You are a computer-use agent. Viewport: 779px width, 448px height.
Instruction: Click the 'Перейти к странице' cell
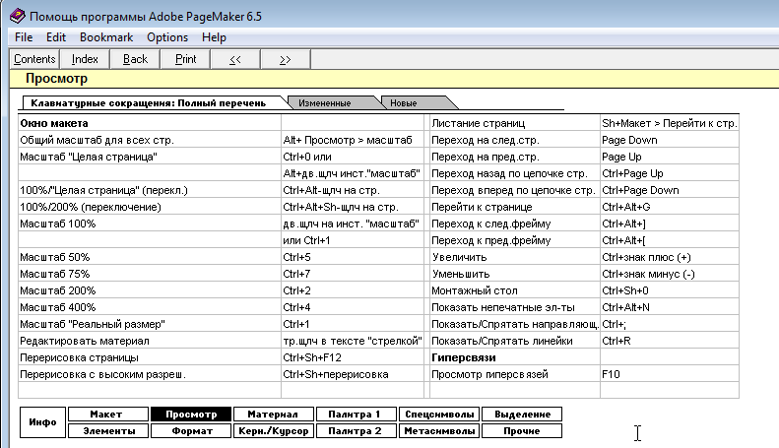[515, 207]
